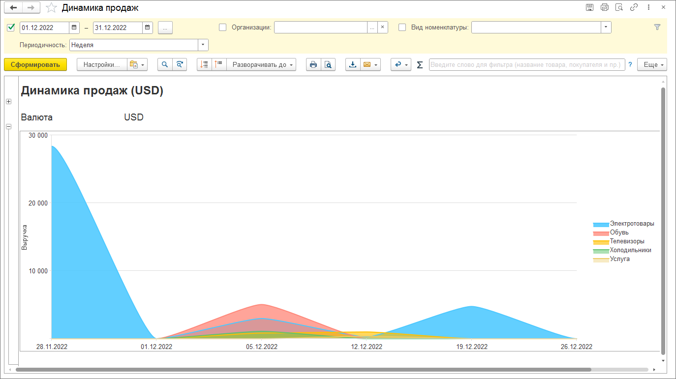Open the Настройки... settings
This screenshot has height=379, width=676.
102,64
